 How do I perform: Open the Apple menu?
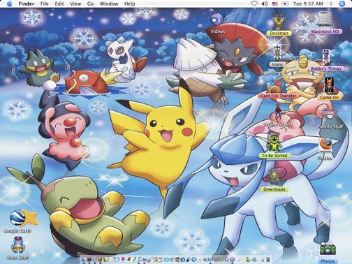tap(10, 3)
